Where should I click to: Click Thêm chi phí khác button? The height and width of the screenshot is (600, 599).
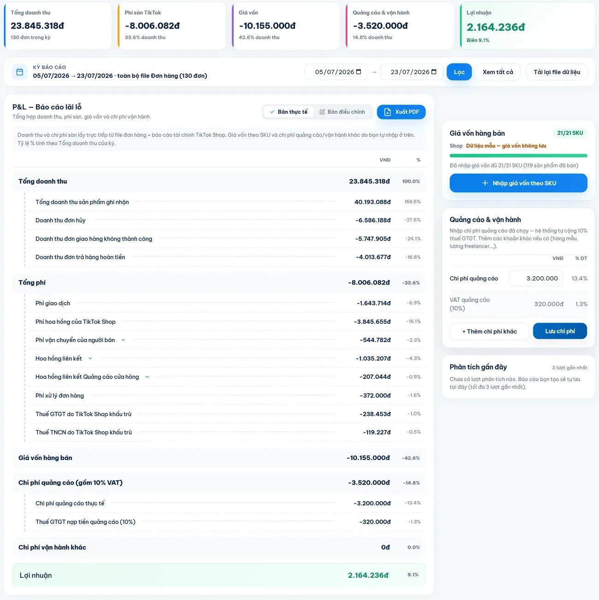coord(489,332)
